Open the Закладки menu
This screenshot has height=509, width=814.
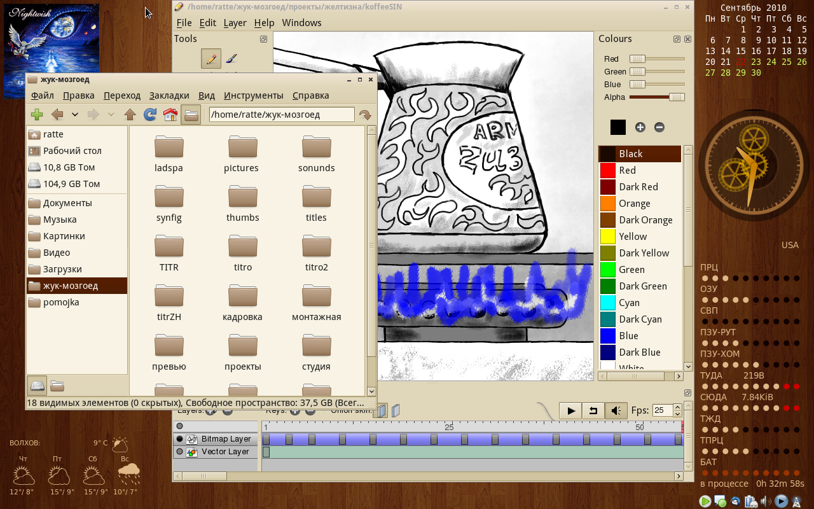[x=169, y=95]
